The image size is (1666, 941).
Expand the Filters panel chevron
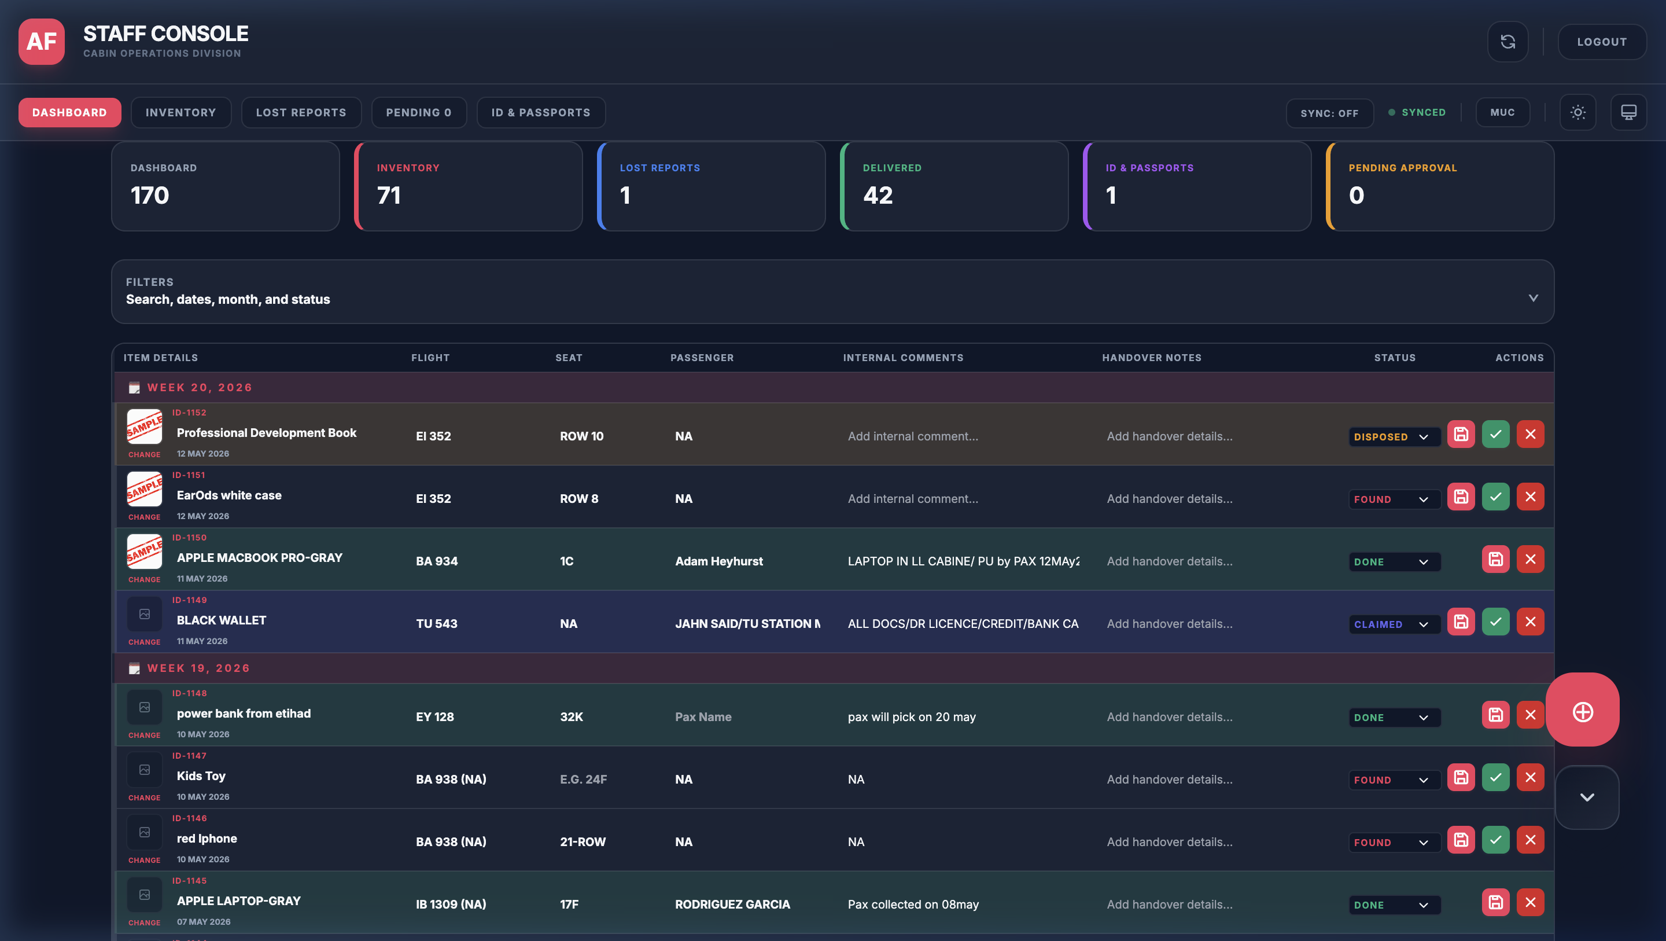pos(1533,297)
